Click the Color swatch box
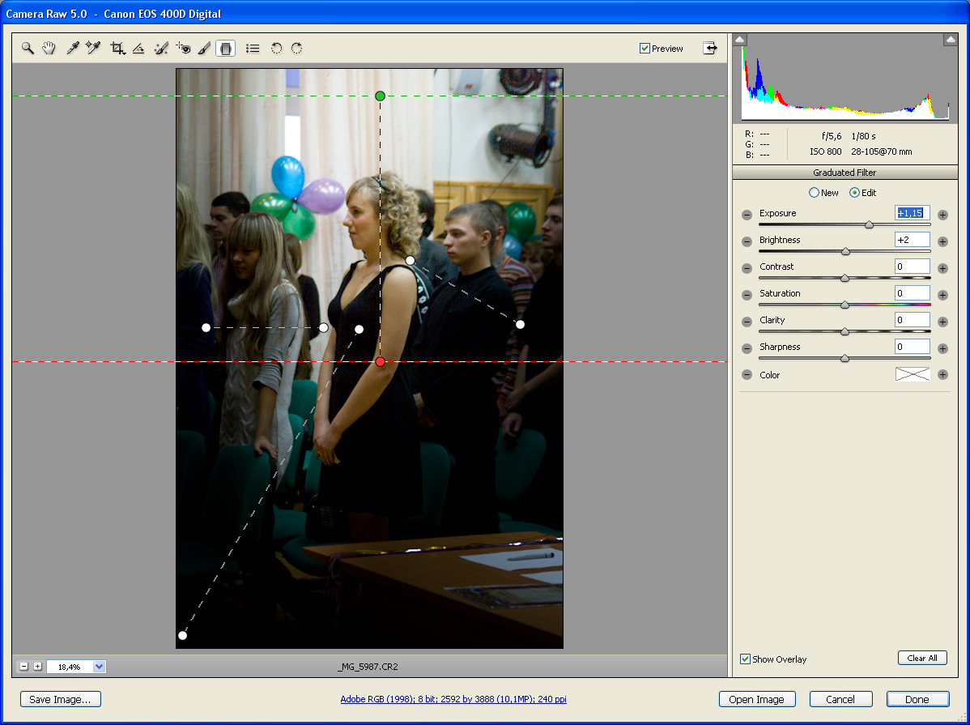970x725 pixels. pyautogui.click(x=913, y=374)
